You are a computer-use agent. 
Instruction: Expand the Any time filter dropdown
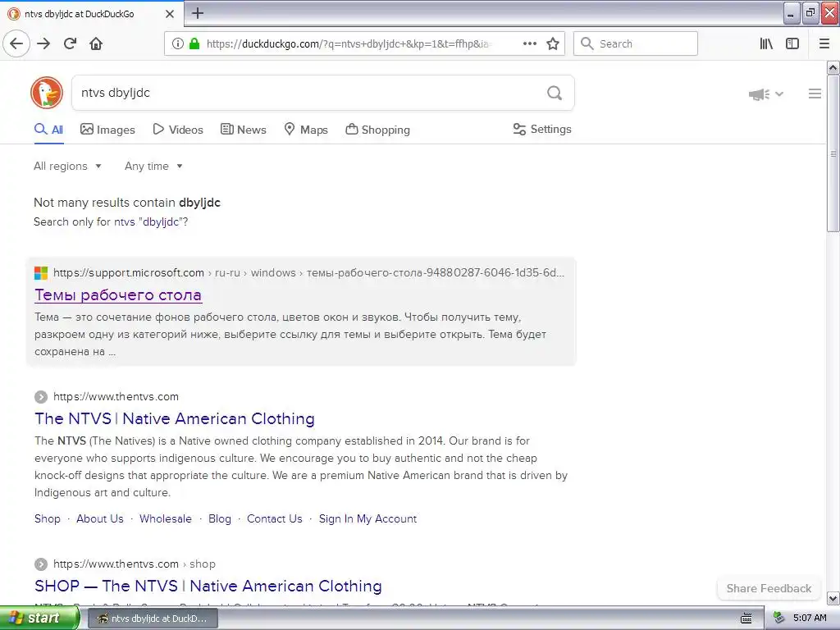point(153,166)
